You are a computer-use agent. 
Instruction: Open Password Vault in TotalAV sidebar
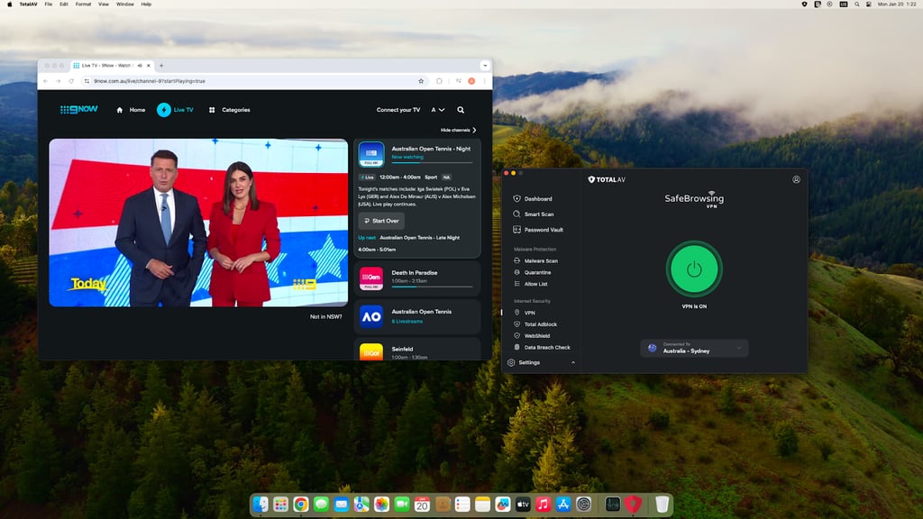(x=538, y=230)
